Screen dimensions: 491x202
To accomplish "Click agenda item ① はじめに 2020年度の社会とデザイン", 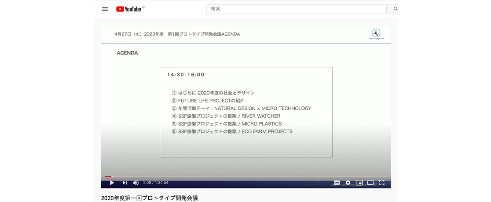I will pyautogui.click(x=213, y=93).
